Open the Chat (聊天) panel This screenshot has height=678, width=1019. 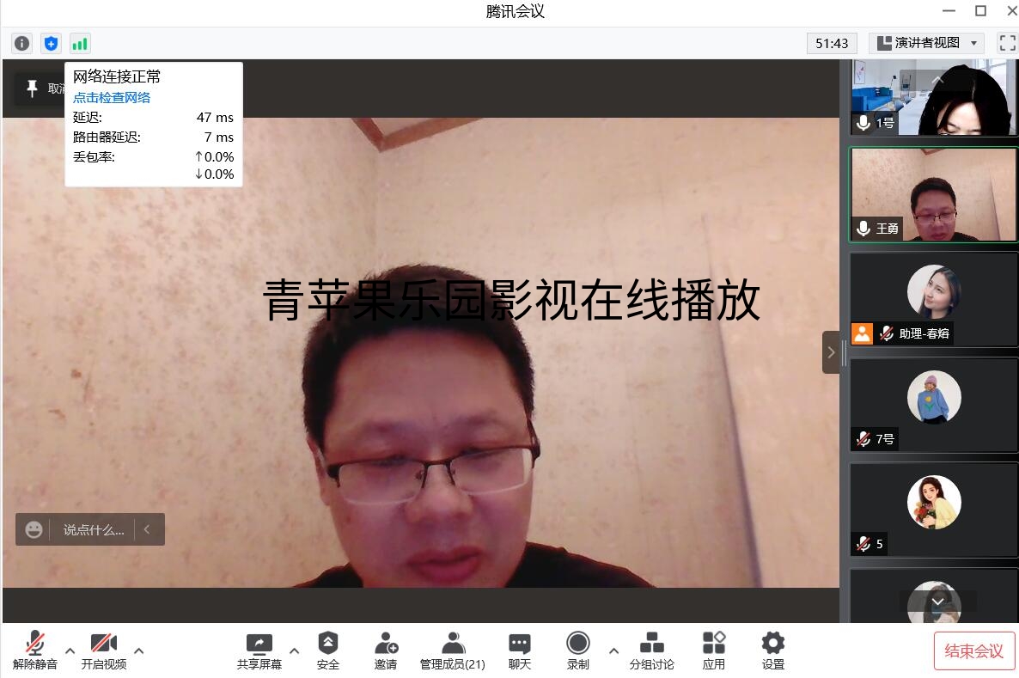(519, 651)
